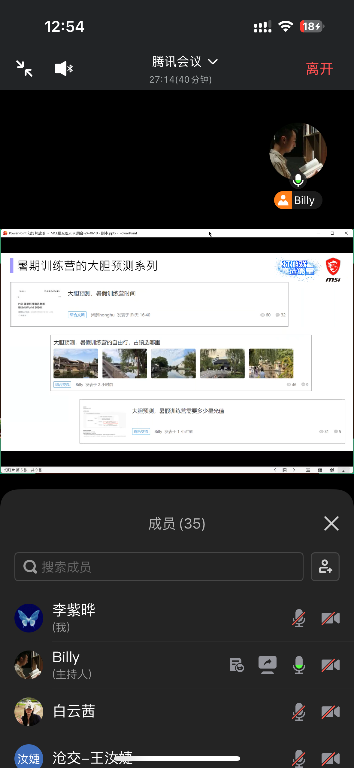Toggle 李紫晔's muted microphone
354x768 pixels.
click(x=299, y=618)
